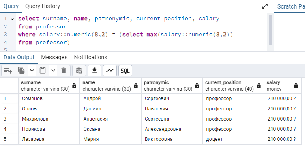Click the query editor vertical scrollbar
This screenshot has width=305, height=149.
pos(271,30)
